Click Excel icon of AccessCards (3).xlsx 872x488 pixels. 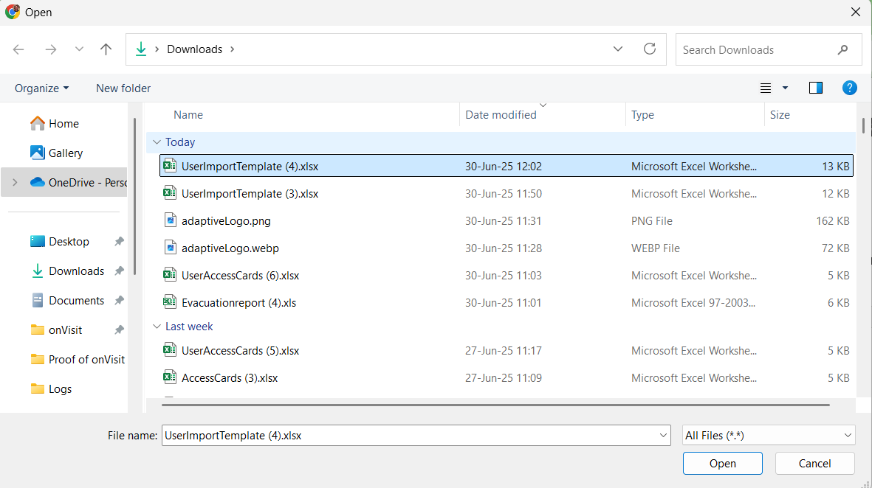pos(170,377)
